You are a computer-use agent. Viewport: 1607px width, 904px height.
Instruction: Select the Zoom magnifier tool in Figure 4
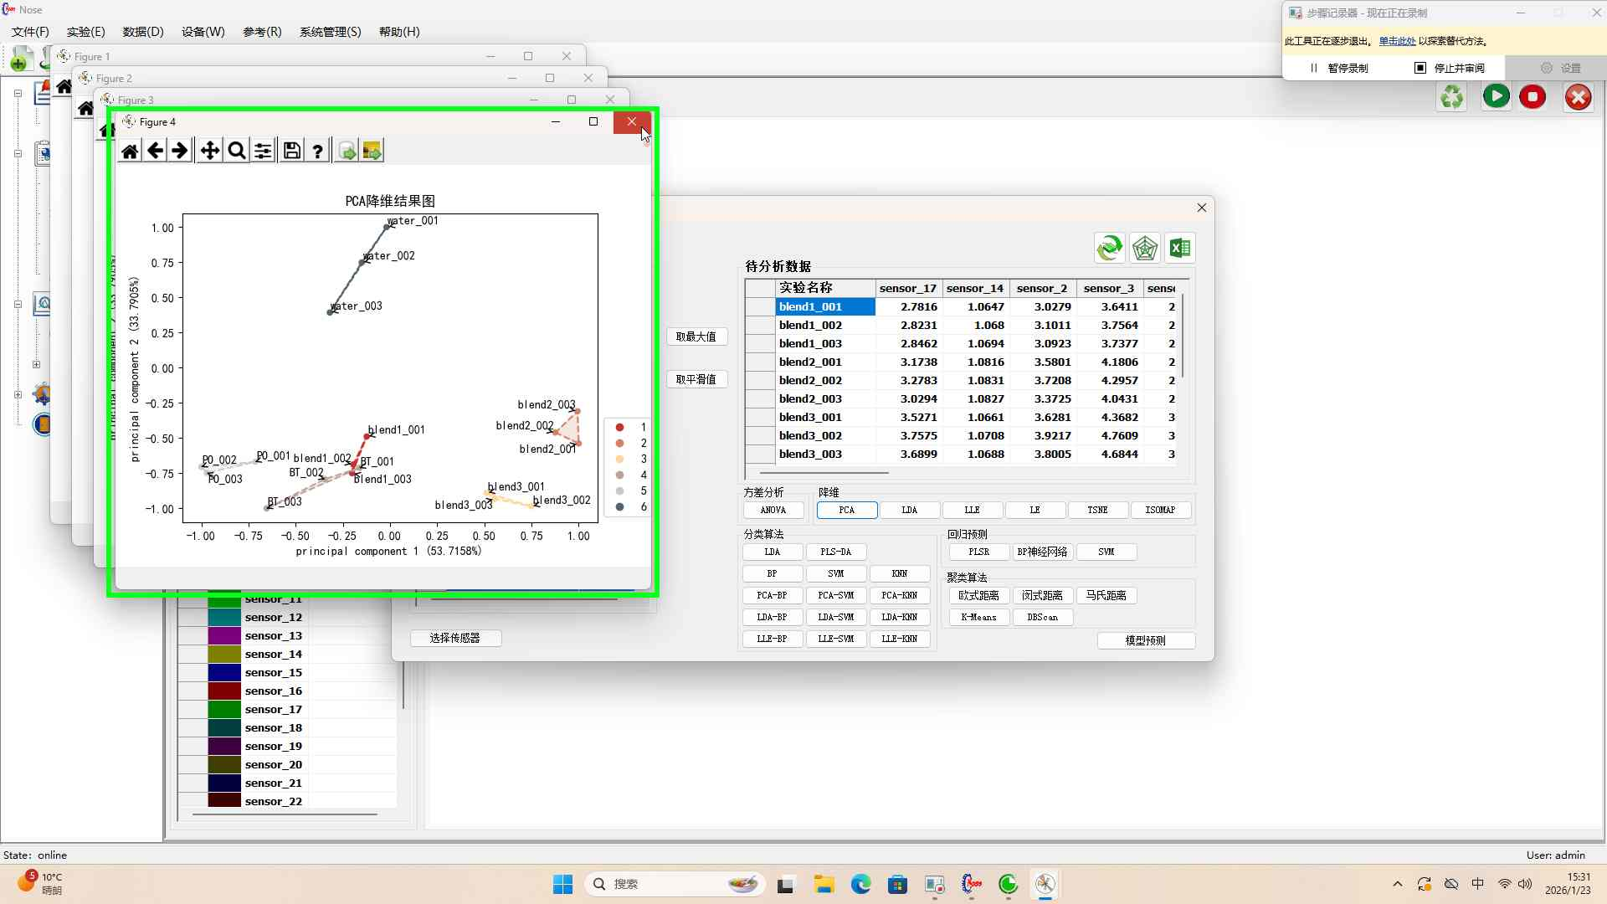tap(237, 151)
